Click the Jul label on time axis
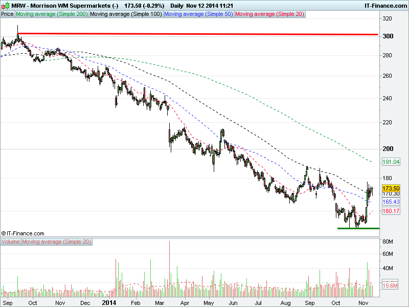 tap(258, 303)
